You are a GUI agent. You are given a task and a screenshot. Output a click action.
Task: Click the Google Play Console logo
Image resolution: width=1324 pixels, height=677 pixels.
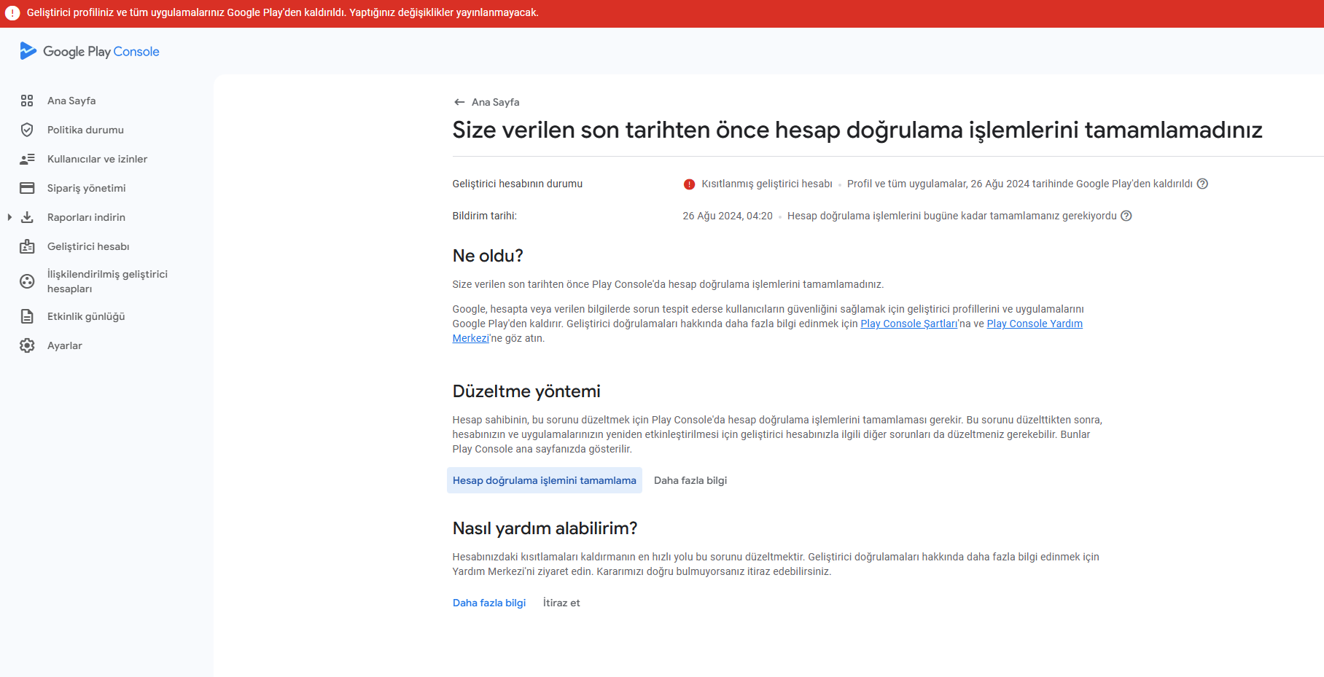pyautogui.click(x=90, y=51)
